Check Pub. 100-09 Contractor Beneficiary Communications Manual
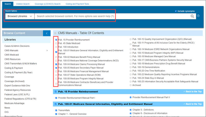Screen dimensions: 206x117 click(x=56, y=83)
